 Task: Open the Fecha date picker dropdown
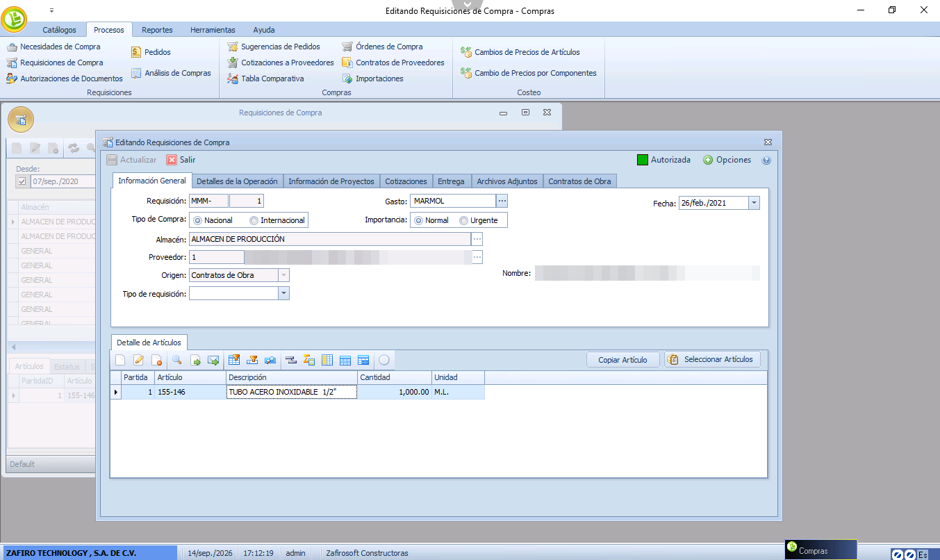pos(754,203)
